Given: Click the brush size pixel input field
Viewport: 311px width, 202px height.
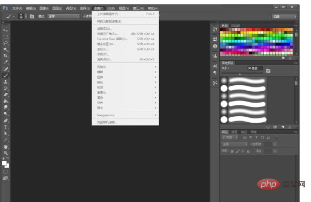Looking at the screenshot, I should tap(255, 68).
